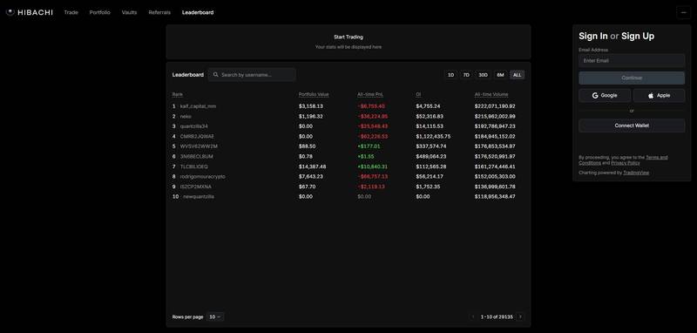Select the Leaderboard nav item
Screen dimensions: 697x333
point(198,12)
